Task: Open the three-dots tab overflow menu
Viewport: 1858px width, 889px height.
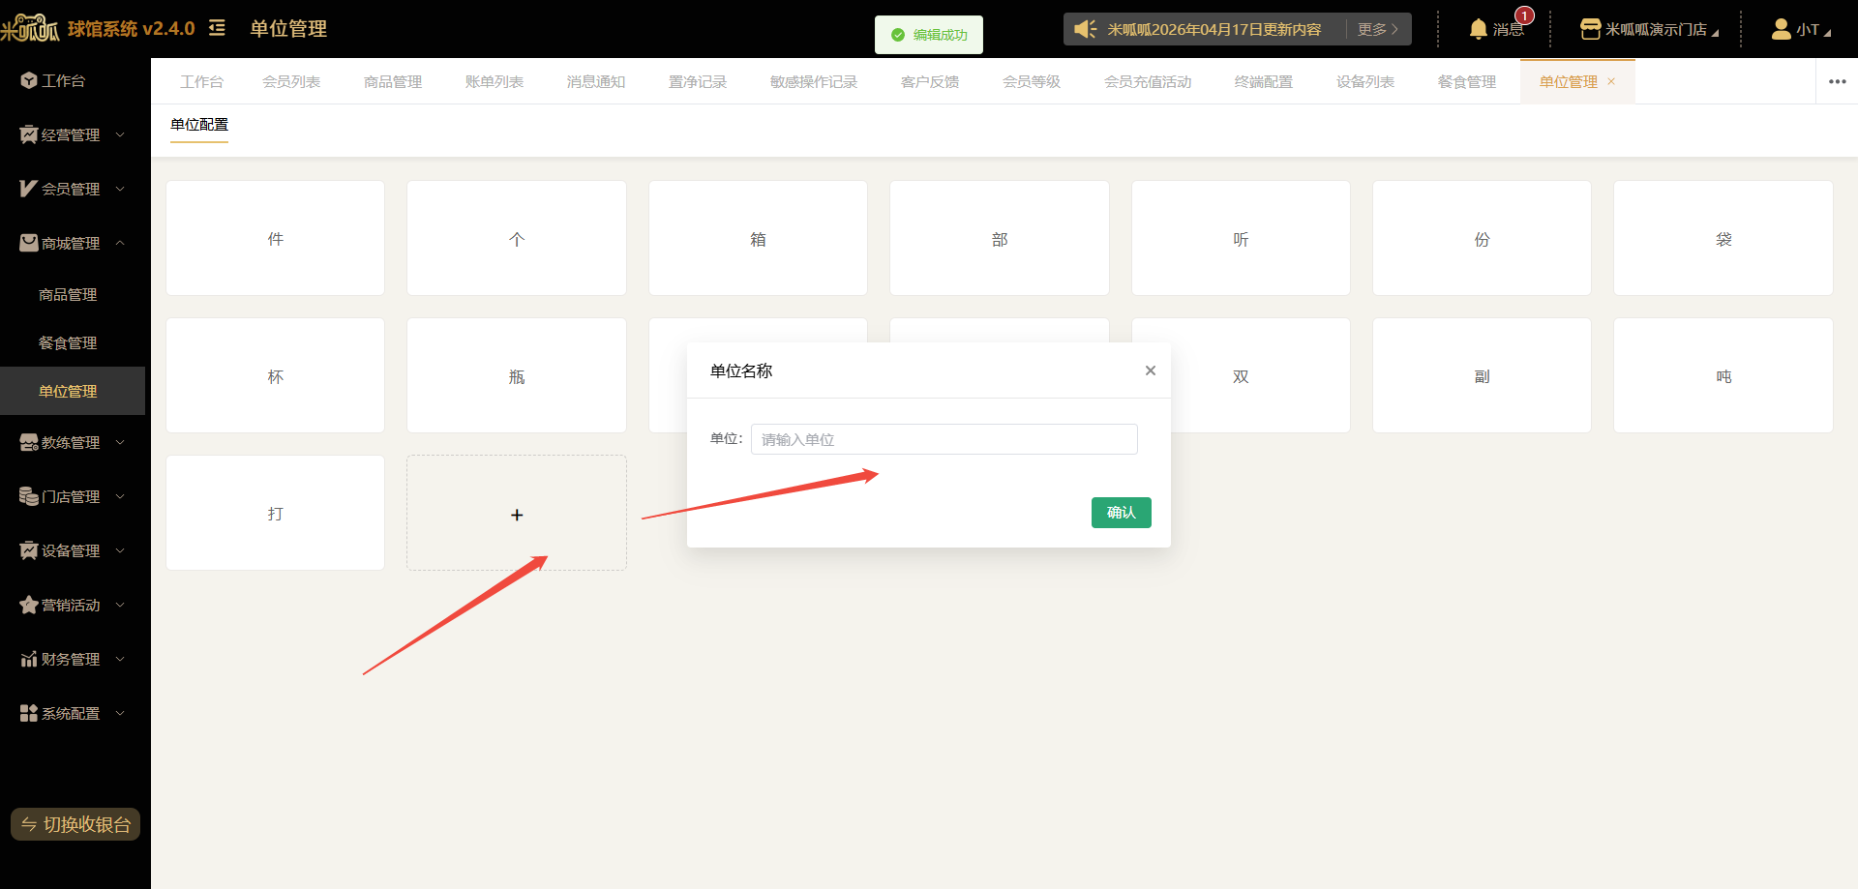Action: pos(1837,81)
